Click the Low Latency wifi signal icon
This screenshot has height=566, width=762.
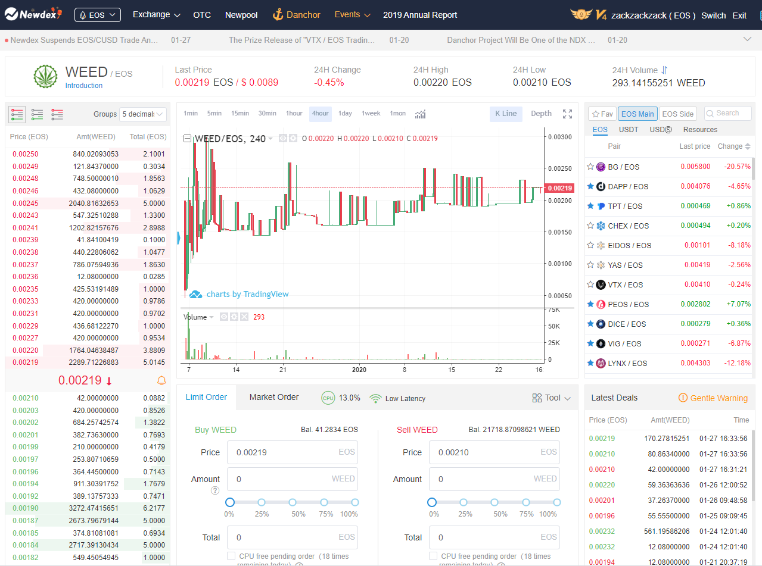(x=375, y=398)
